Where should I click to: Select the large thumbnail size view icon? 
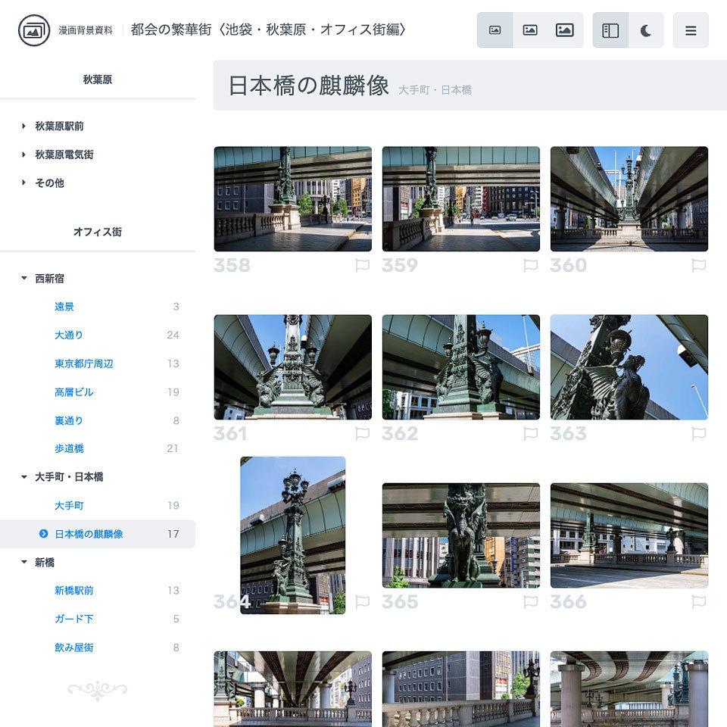[565, 30]
